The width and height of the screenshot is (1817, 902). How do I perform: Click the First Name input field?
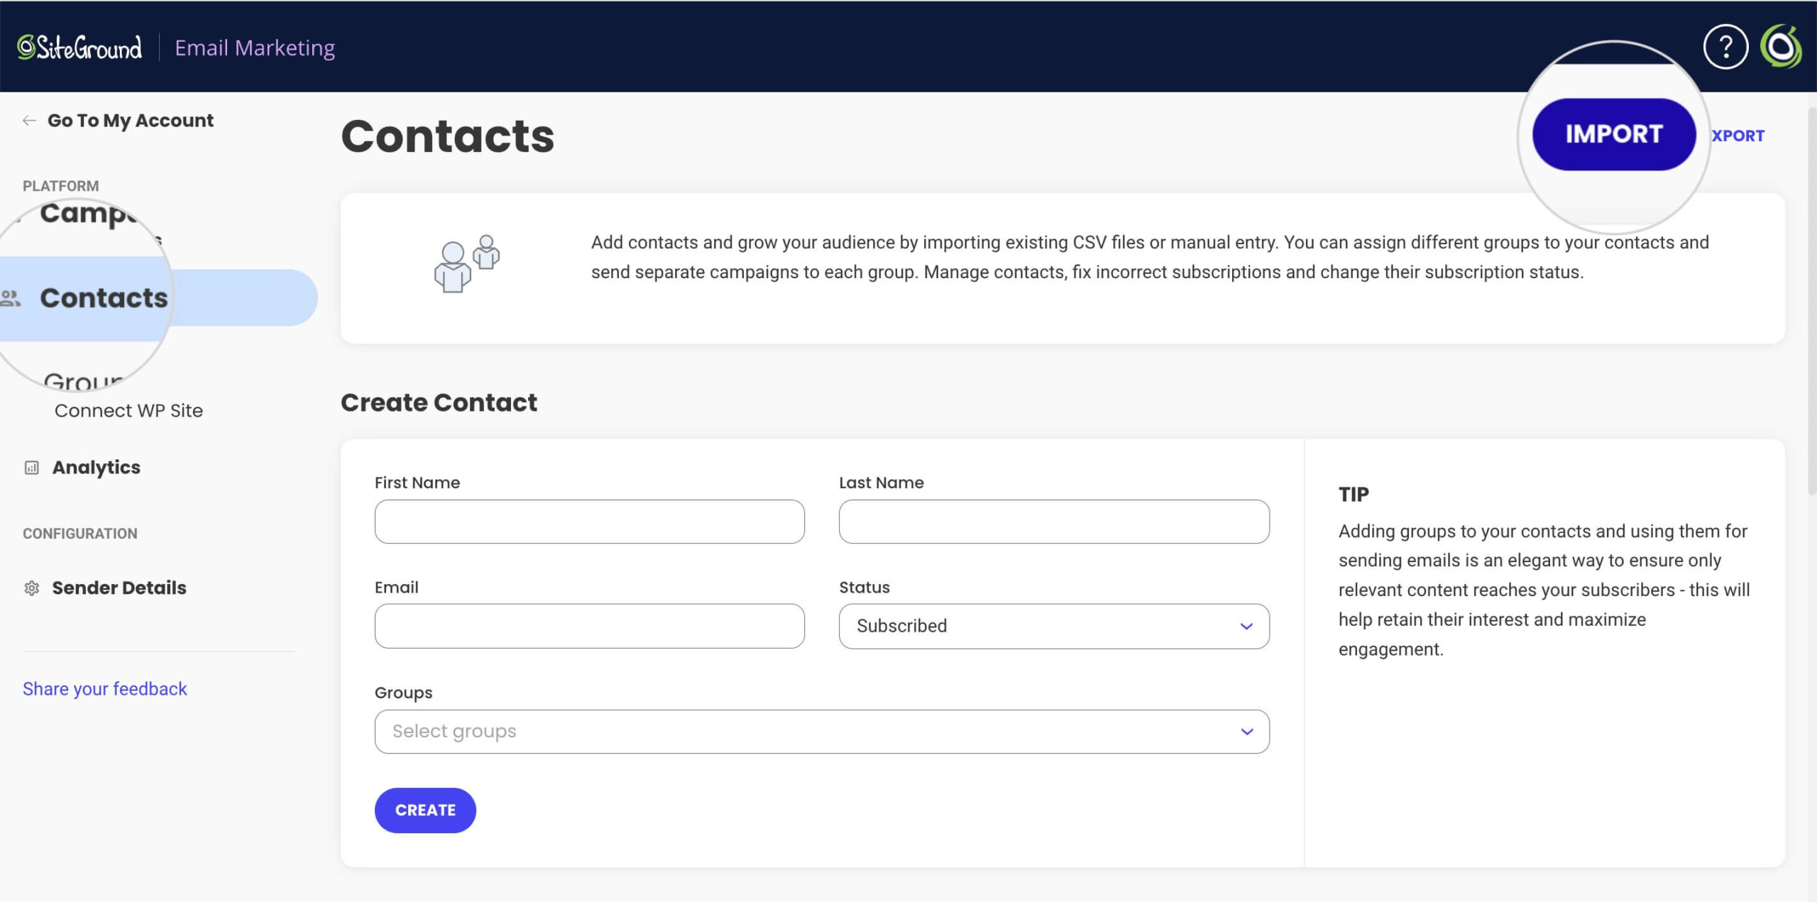[588, 521]
